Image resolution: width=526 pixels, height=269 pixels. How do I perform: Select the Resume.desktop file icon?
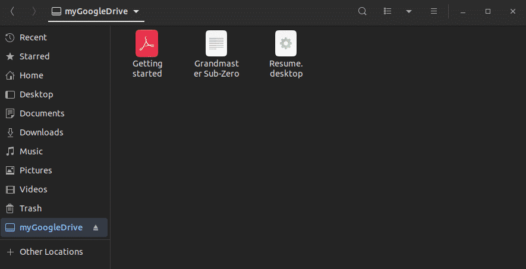coord(286,43)
